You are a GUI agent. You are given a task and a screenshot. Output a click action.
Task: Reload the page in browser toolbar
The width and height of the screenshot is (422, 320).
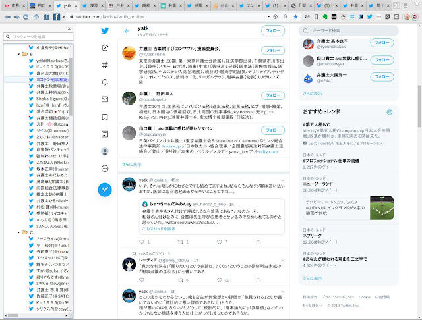coord(26,17)
